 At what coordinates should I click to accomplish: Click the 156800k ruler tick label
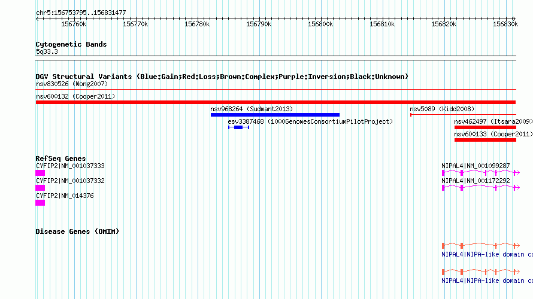pos(320,24)
